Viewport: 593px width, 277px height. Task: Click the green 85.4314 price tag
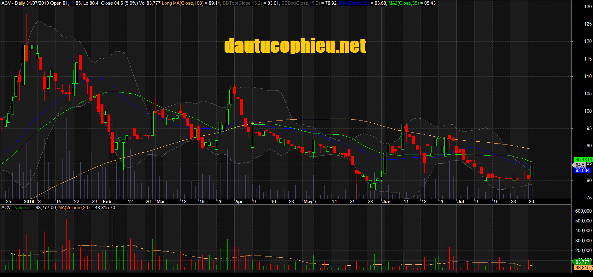[x=583, y=160]
